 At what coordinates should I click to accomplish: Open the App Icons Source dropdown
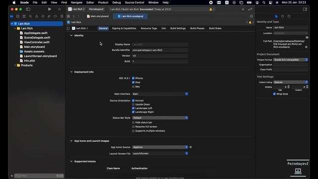pyautogui.click(x=160, y=147)
